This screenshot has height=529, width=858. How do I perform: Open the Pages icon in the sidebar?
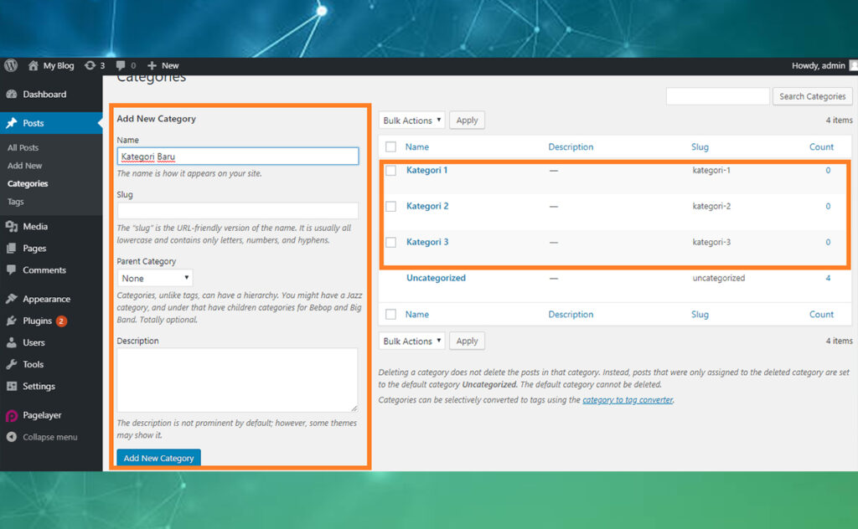click(x=10, y=248)
